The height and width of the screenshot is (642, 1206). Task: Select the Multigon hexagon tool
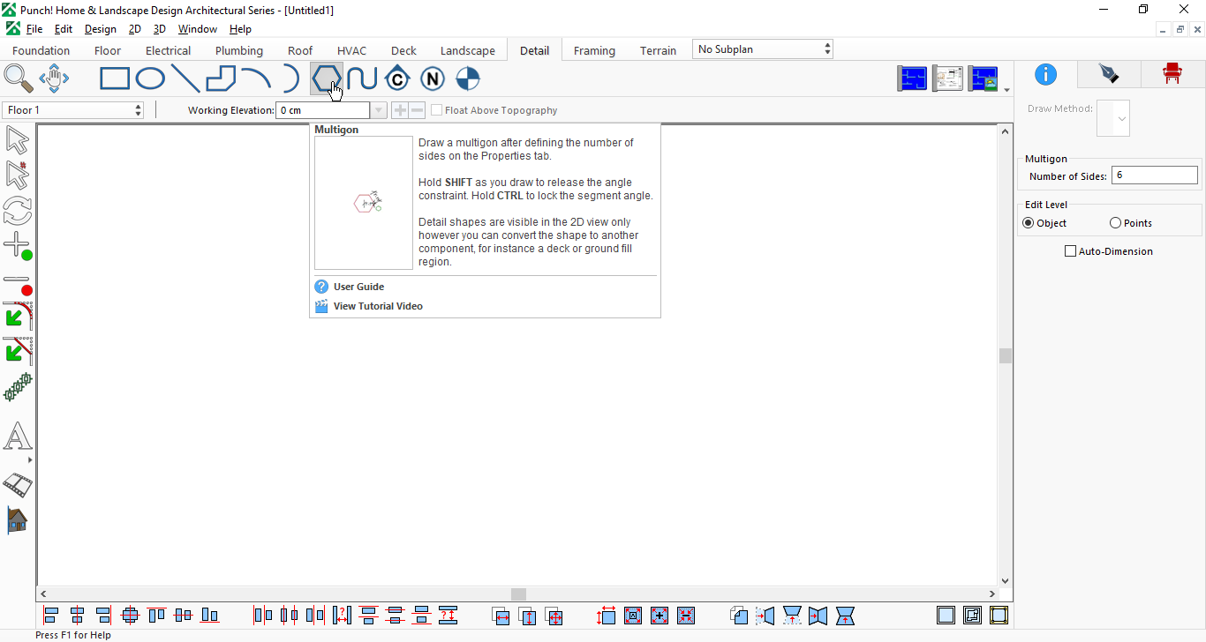(x=327, y=78)
